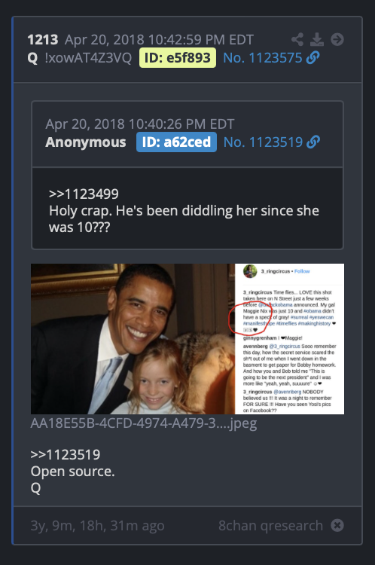Follow the >>1123519 reference in Q's message
The image size is (375, 565).
[66, 454]
